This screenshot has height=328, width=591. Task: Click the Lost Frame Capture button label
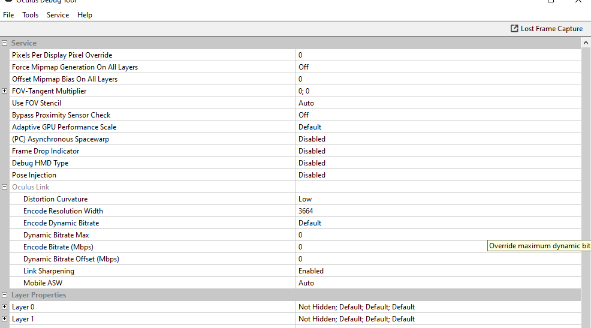pos(551,29)
